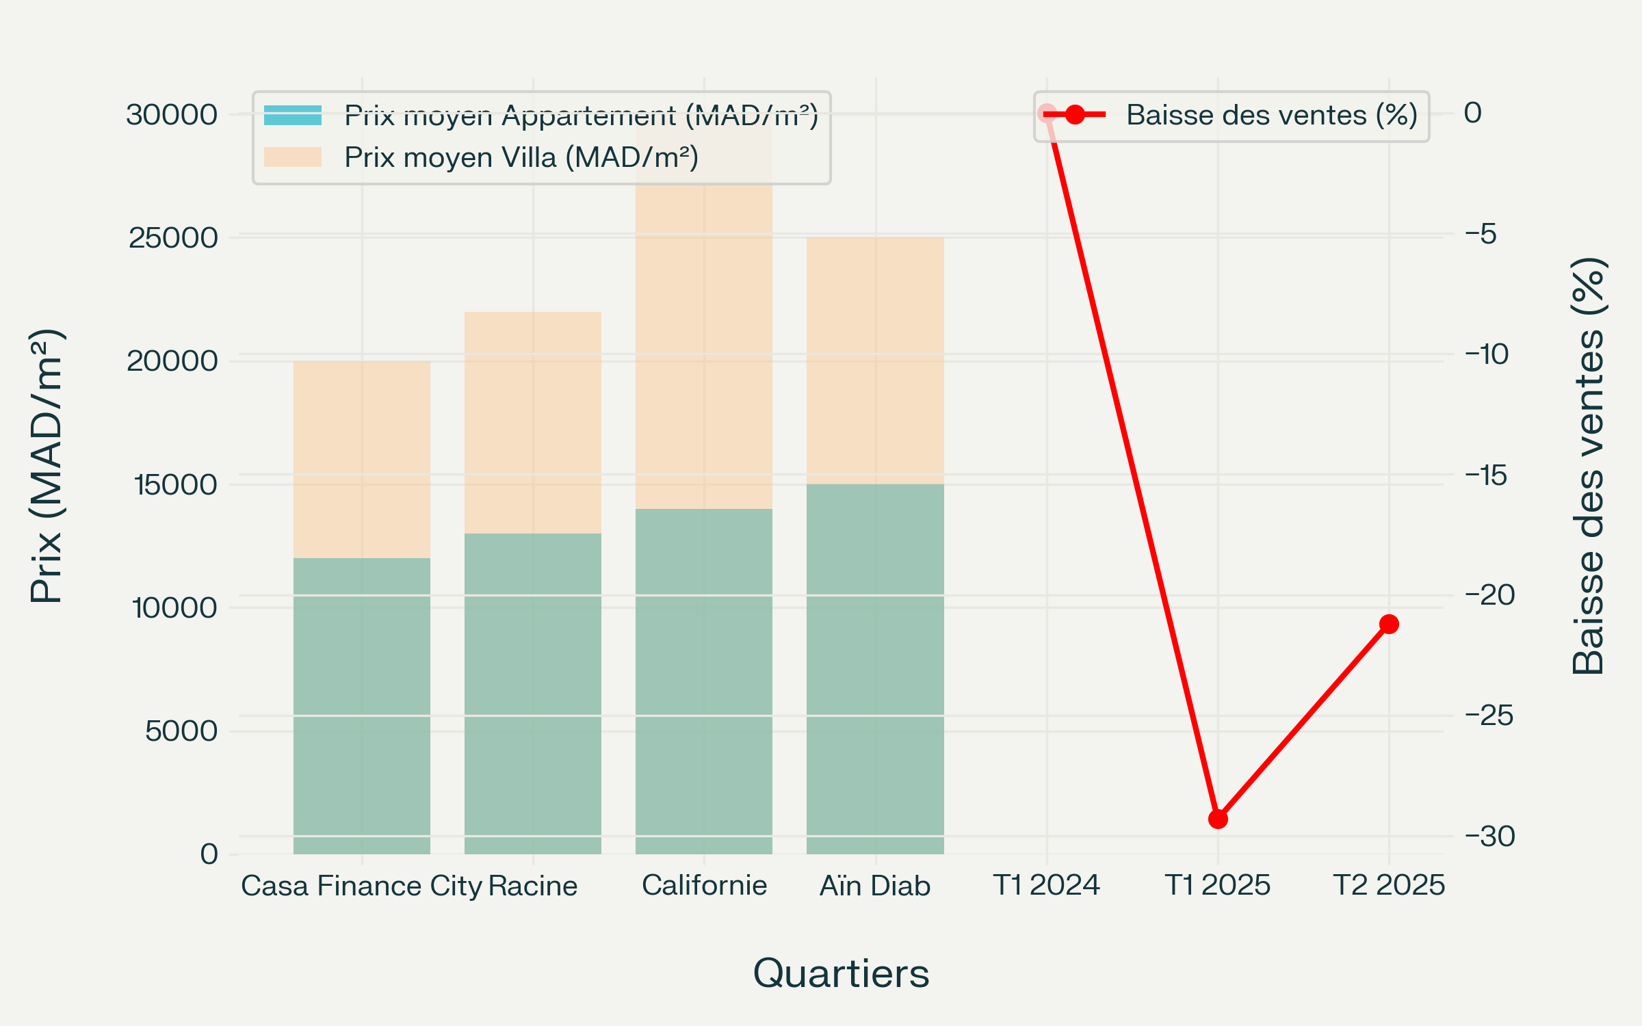The width and height of the screenshot is (1642, 1026).
Task: Select the 'Prix moyen Villa (MAD/m²)' legend label
Action: tap(521, 157)
